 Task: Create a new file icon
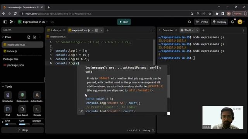(29, 37)
